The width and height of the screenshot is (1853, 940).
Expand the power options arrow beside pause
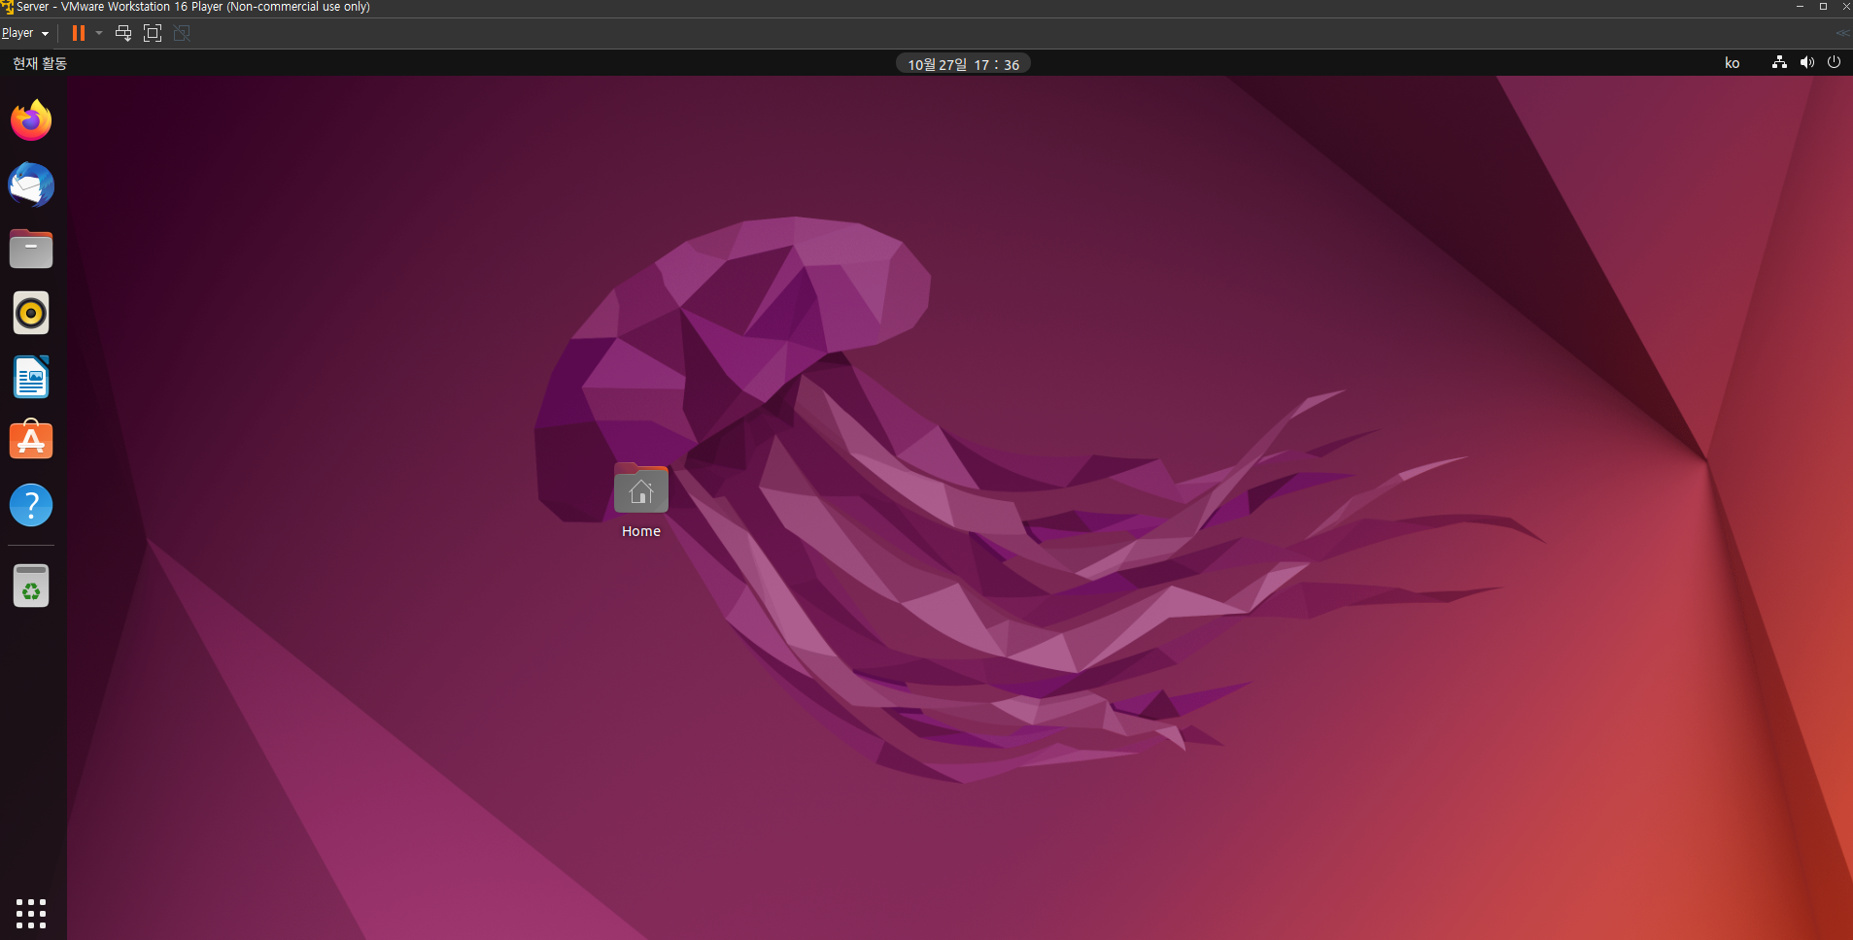pos(99,33)
